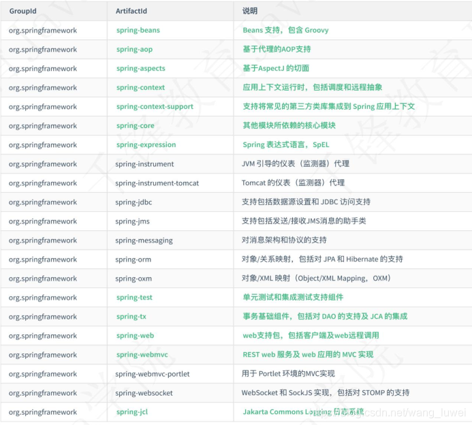Click description '支持包括数据源设置和 JDBC 访问支持'
Viewport: 472px width, 425px height.
306,202
